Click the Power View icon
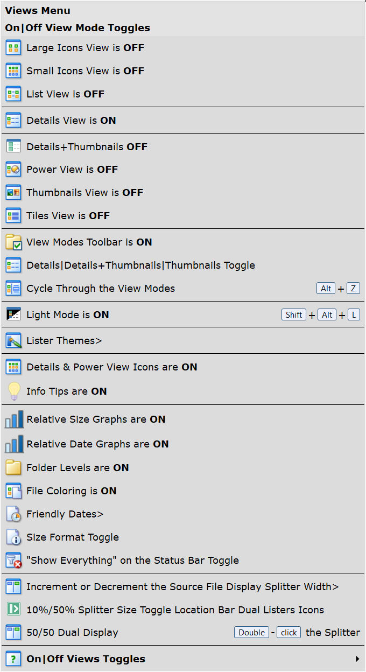Viewport: 366px width, 672px height. tap(13, 169)
